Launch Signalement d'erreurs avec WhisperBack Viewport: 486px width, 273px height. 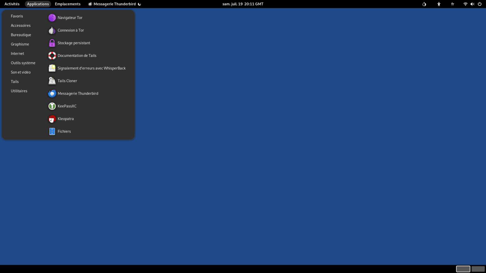91,68
